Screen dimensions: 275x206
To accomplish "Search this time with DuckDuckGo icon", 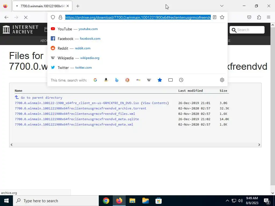I will pyautogui.click(x=128, y=80).
